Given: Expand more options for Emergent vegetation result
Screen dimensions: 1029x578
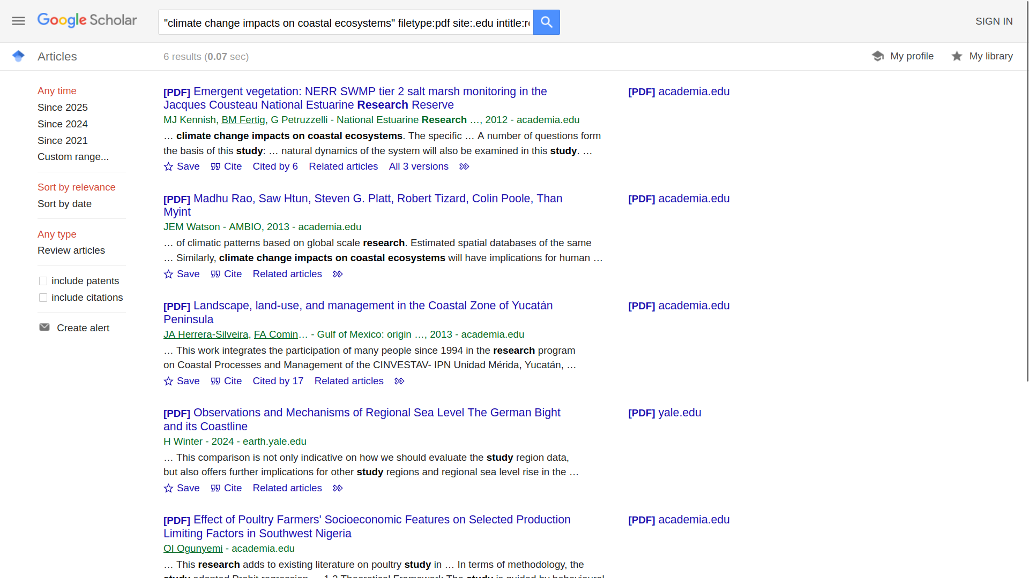Looking at the screenshot, I should pyautogui.click(x=464, y=166).
